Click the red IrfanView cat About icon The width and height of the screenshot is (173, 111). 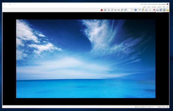pyautogui.click(x=102, y=10)
